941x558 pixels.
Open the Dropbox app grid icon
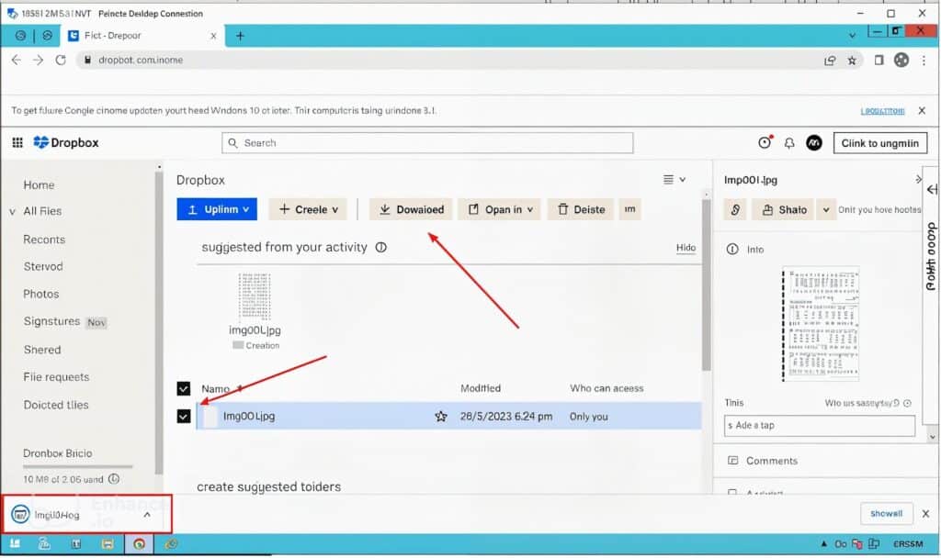point(17,142)
